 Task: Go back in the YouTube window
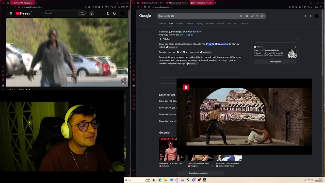pos(7,7)
